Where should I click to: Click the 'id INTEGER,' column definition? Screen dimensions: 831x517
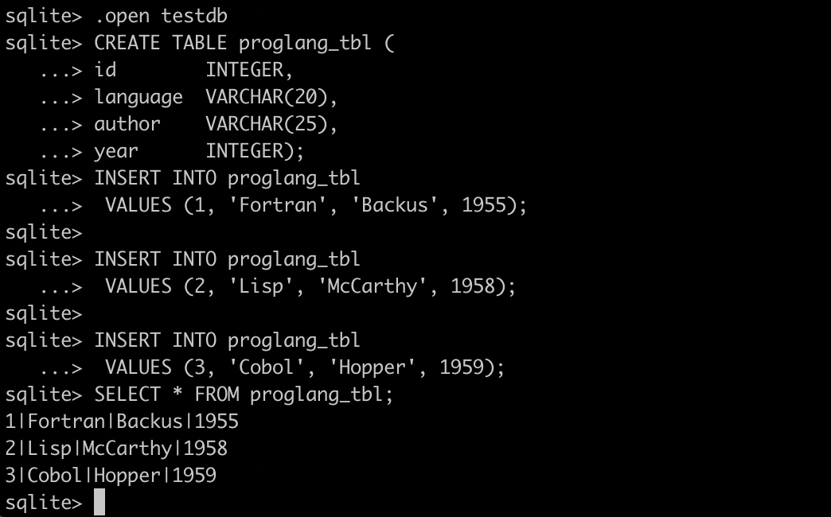193,70
